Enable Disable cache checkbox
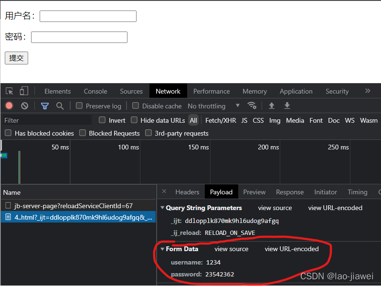 click(136, 106)
